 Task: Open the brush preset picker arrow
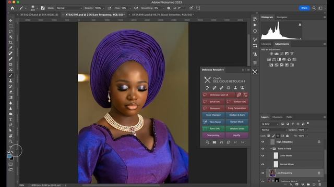(37, 8)
